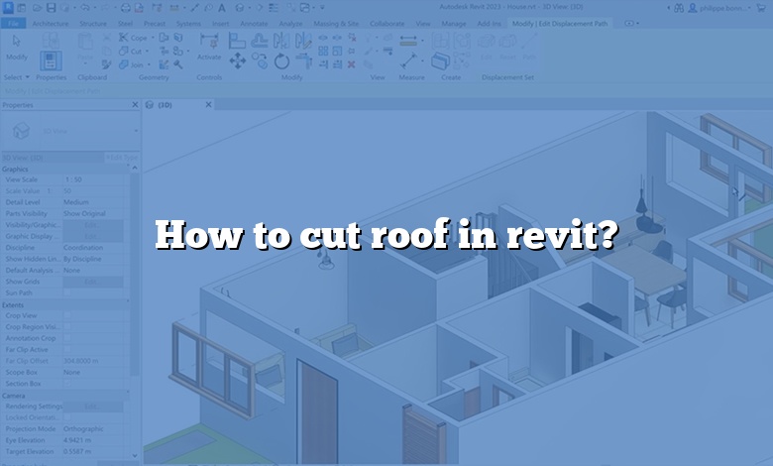Click the binoculars search icon in title bar
This screenshot has height=466, width=773.
click(679, 7)
